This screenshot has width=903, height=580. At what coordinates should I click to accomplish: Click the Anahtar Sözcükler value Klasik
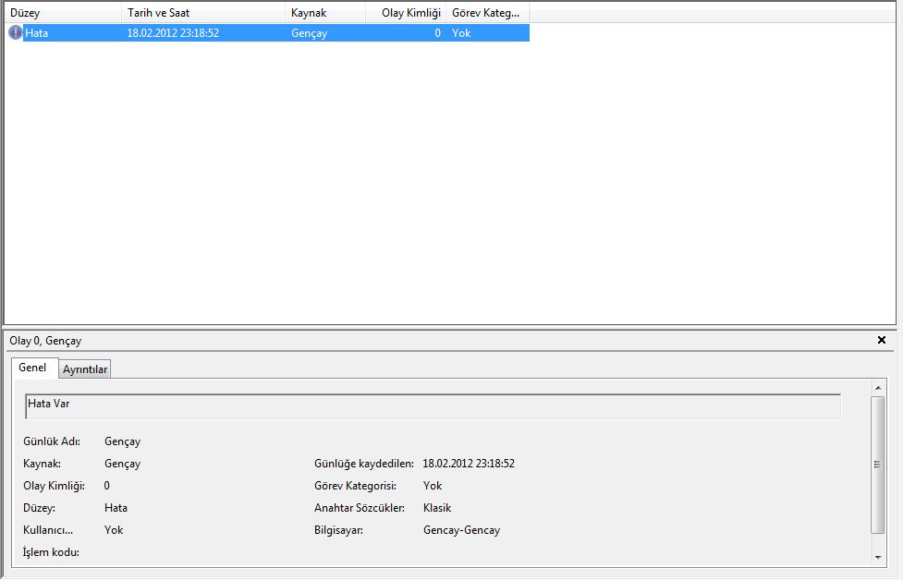tap(437, 508)
